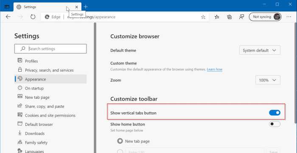Click the Settings tab title
Viewport: 297px width, 153px height.
point(30,7)
